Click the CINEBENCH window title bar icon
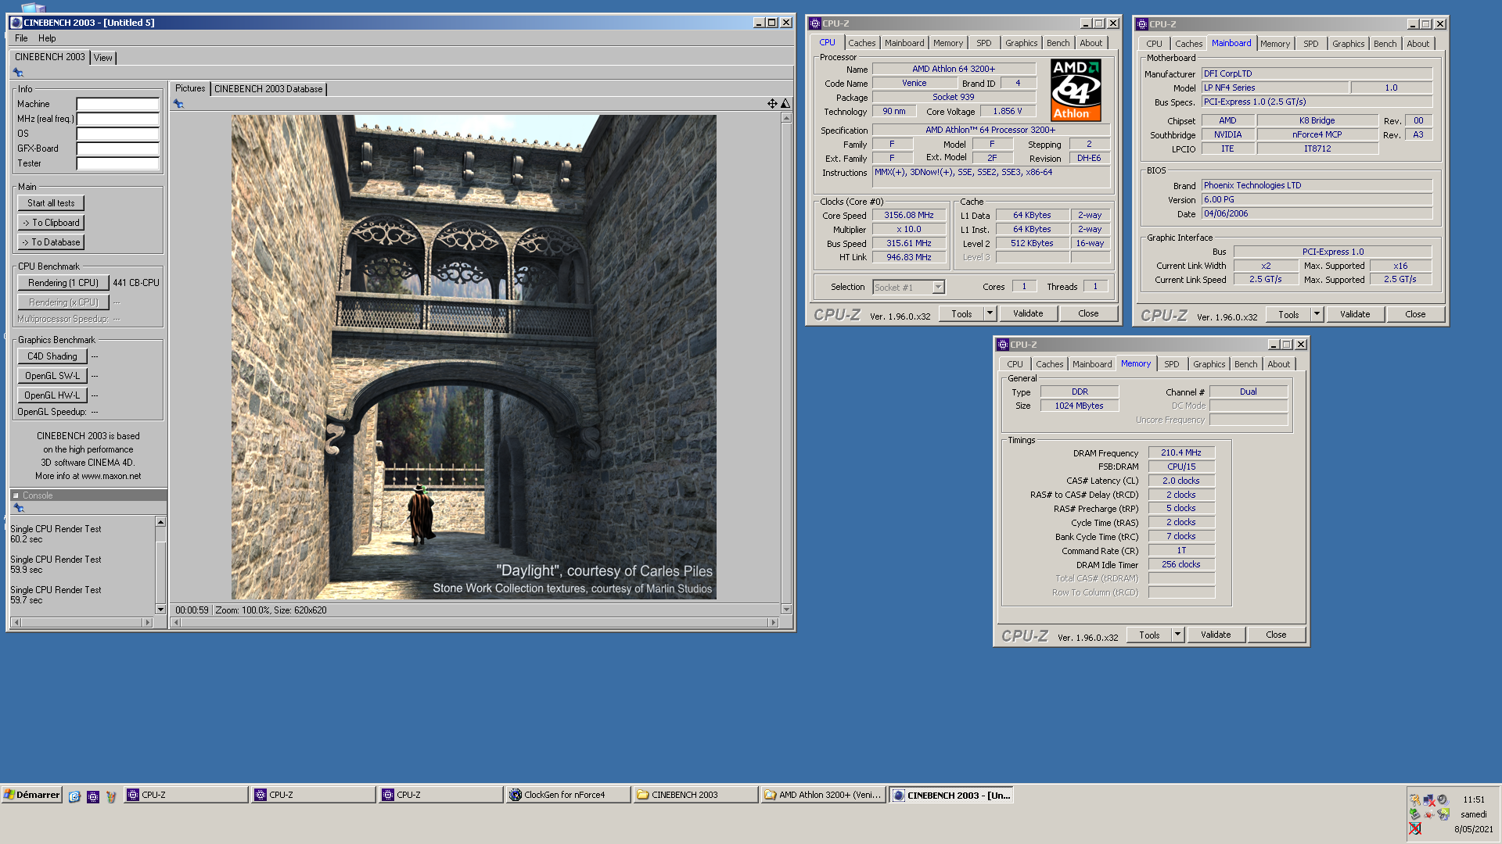The height and width of the screenshot is (844, 1502). click(16, 23)
